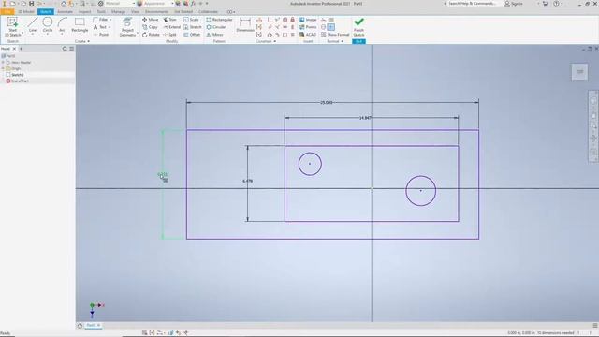This screenshot has width=599, height=337.
Task: Click Import Points tool
Action: point(308,27)
